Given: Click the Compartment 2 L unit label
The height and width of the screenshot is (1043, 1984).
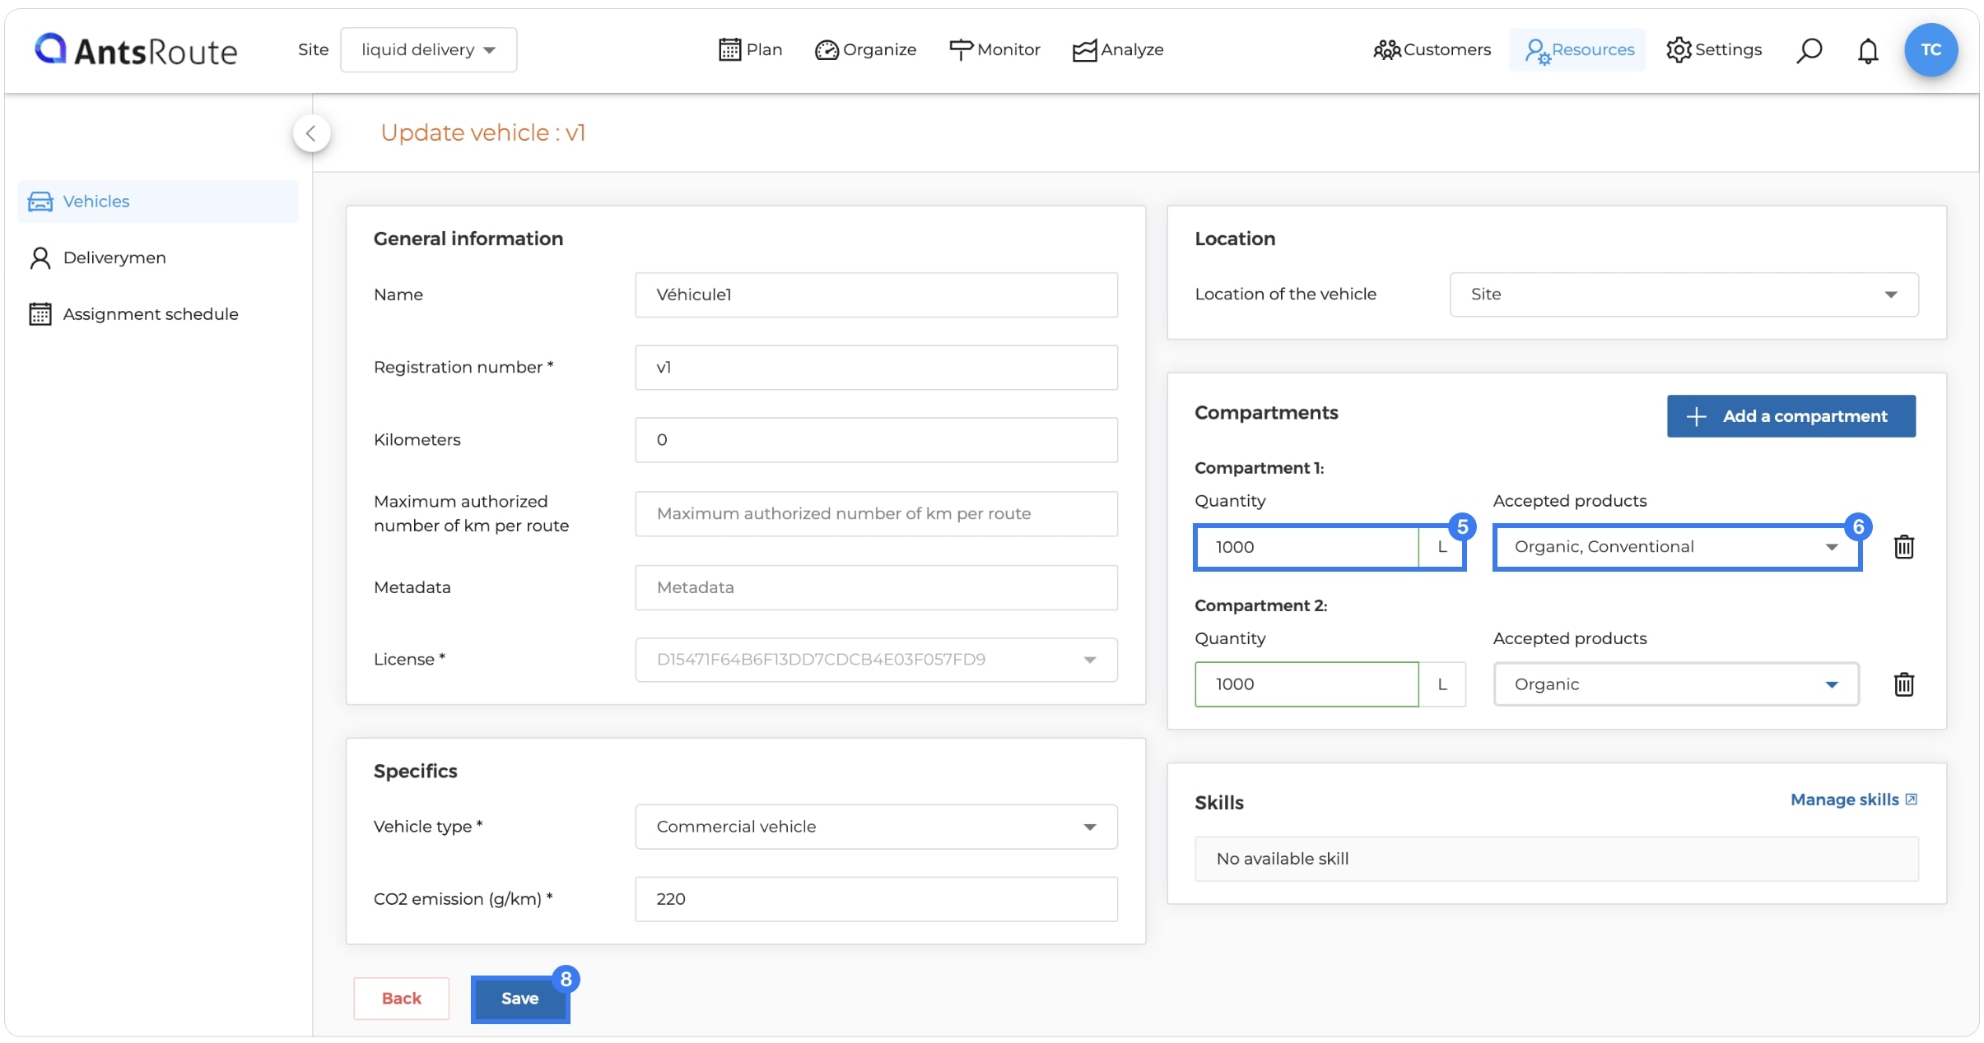Looking at the screenshot, I should coord(1442,684).
